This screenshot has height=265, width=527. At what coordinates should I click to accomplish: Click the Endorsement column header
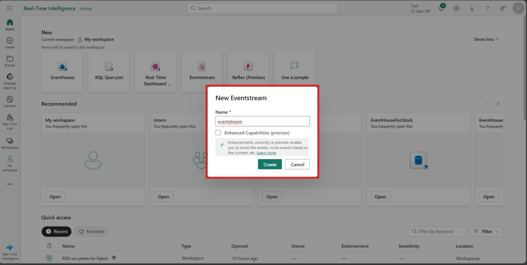tap(355, 246)
